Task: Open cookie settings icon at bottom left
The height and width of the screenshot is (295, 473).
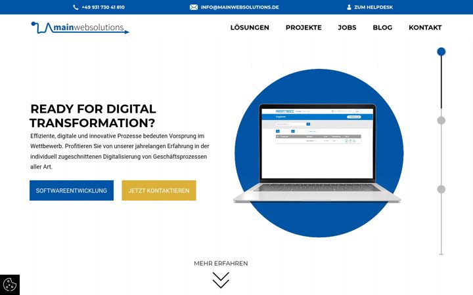Action: (x=10, y=285)
